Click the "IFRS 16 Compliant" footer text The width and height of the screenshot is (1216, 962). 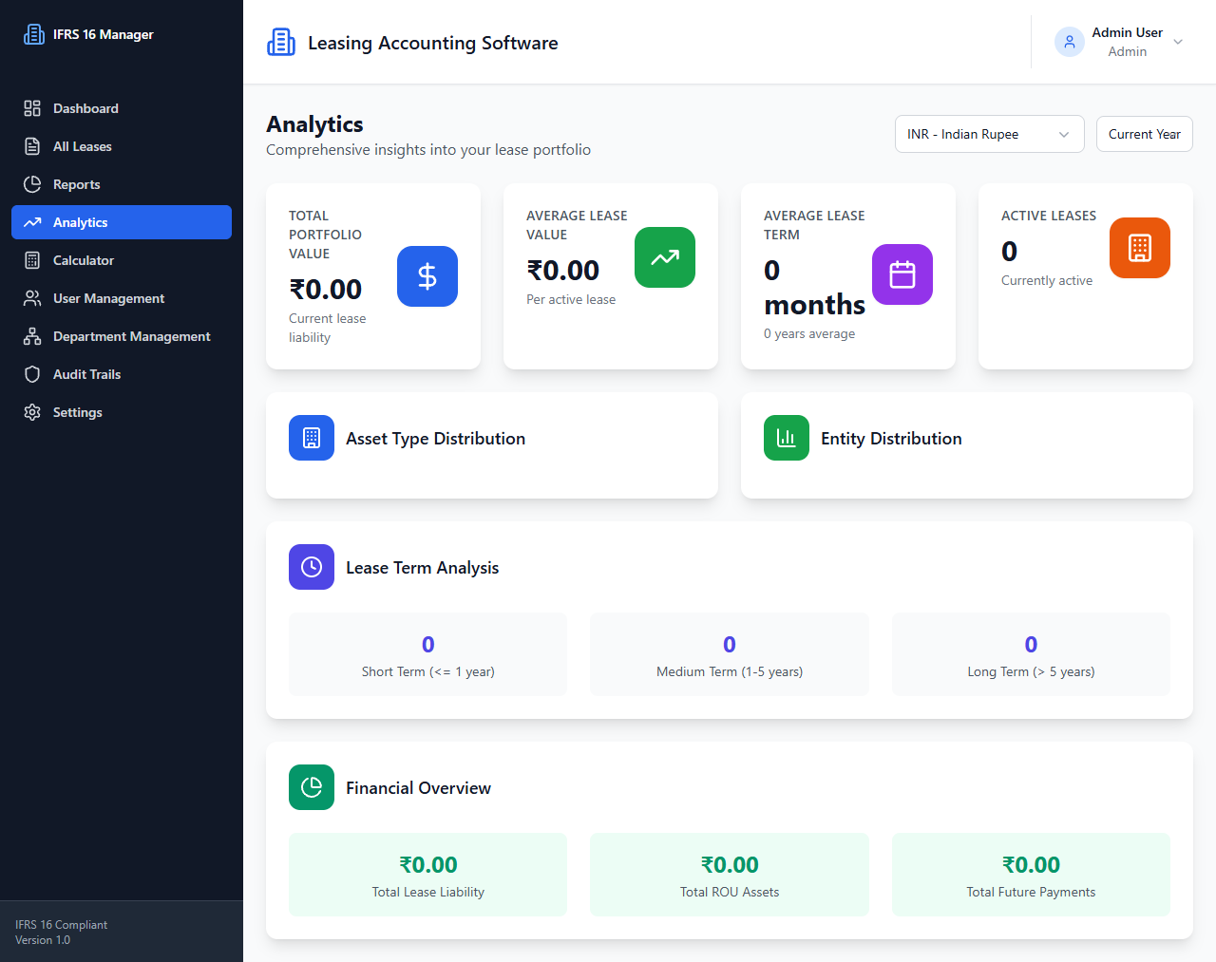click(61, 925)
